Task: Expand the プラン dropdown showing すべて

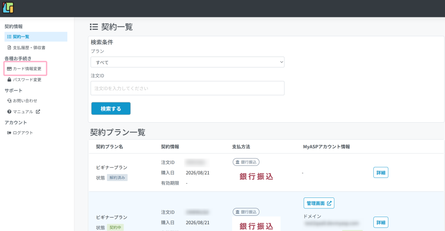Action: click(x=187, y=62)
